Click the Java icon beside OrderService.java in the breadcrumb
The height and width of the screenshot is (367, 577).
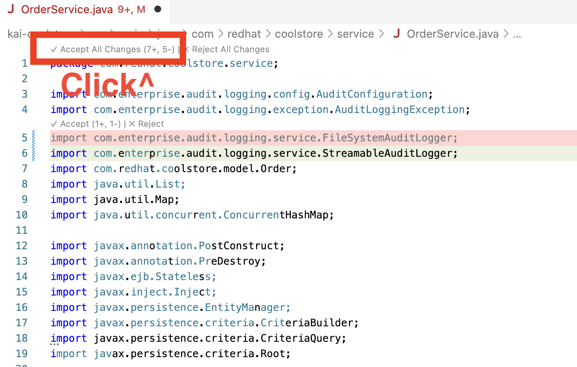click(397, 34)
